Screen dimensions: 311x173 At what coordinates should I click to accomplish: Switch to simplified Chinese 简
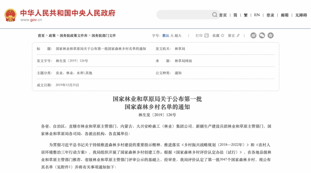coord(235,15)
